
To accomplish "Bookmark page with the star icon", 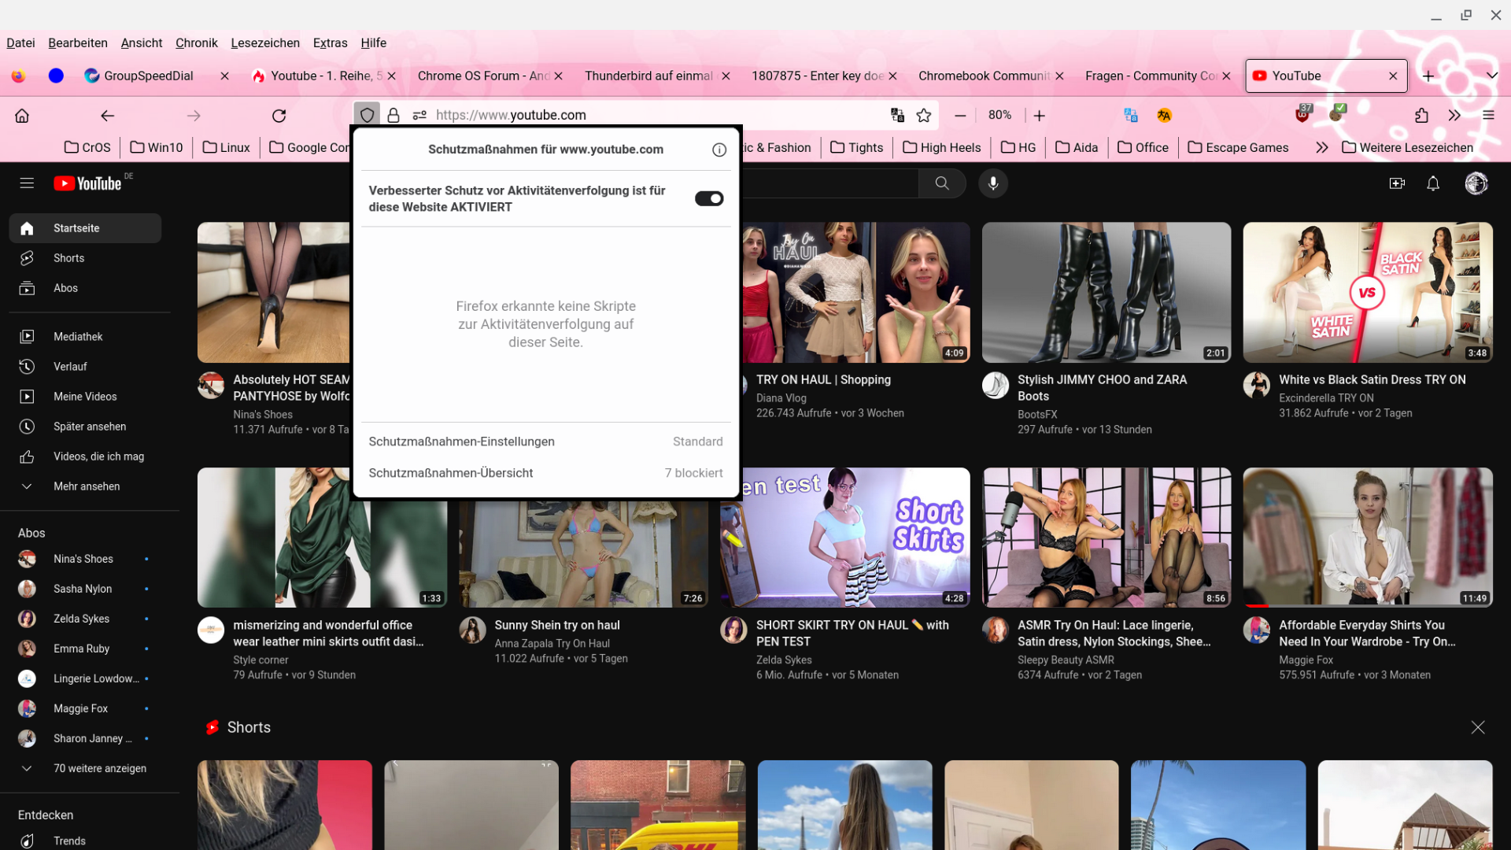I will (x=924, y=116).
